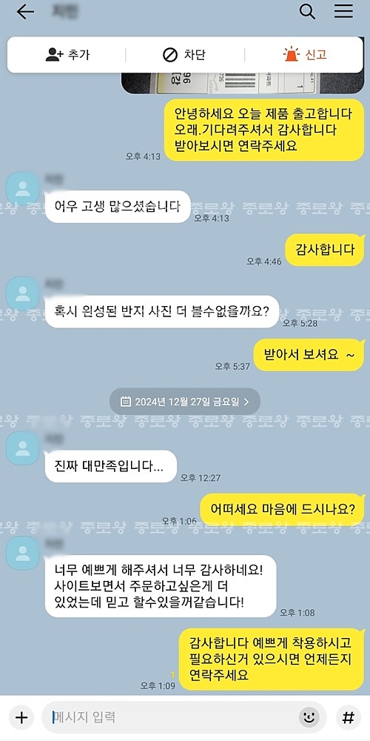Select the 받아서 보셔요 ~ message bubble
The height and width of the screenshot is (741, 370).
(309, 355)
